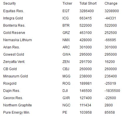Click the GWA ticker symbol
The height and width of the screenshot is (118, 123).
66,55
